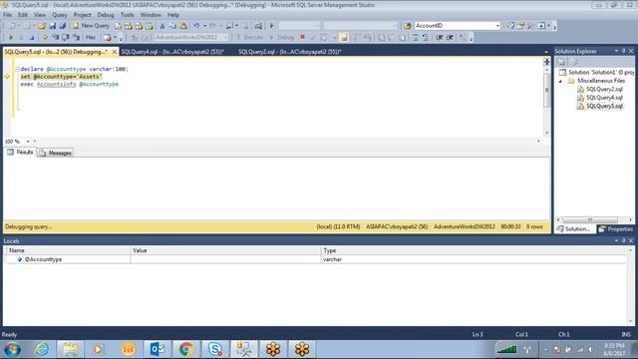
Task: Click the Debug toolbar button
Action: click(282, 38)
